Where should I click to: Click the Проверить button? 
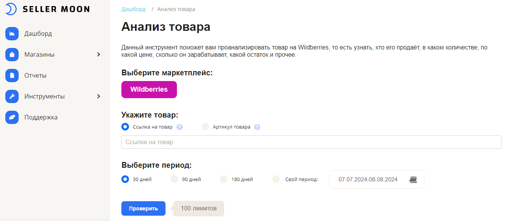pos(143,208)
